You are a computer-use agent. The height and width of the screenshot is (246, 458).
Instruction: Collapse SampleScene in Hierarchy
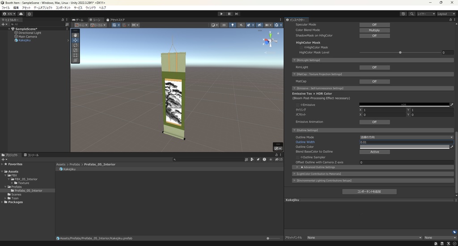point(9,29)
